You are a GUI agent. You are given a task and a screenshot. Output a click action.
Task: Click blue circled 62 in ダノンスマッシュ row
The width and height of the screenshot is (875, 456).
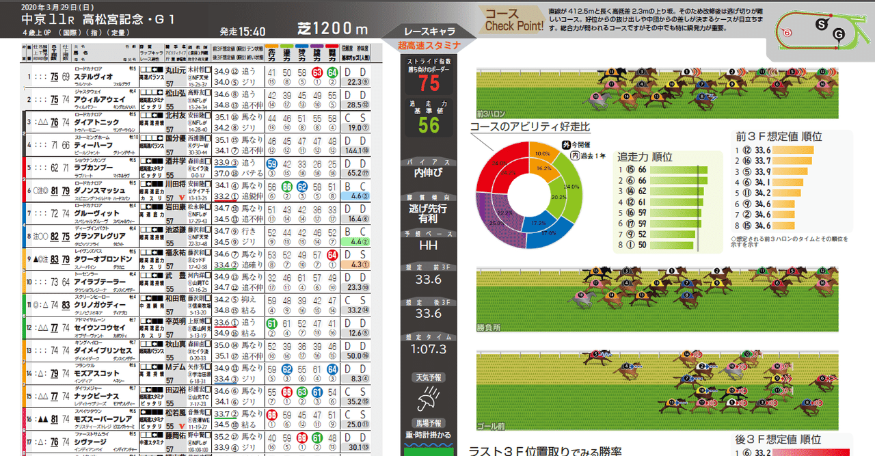coord(302,187)
